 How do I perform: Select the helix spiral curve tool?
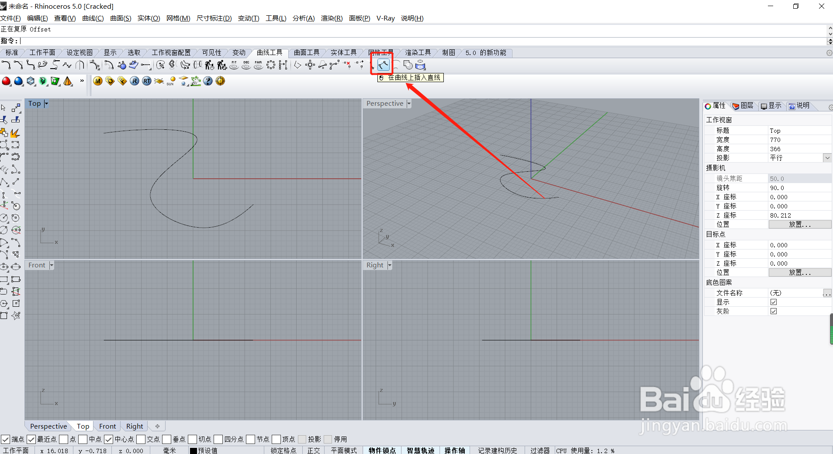4,169
